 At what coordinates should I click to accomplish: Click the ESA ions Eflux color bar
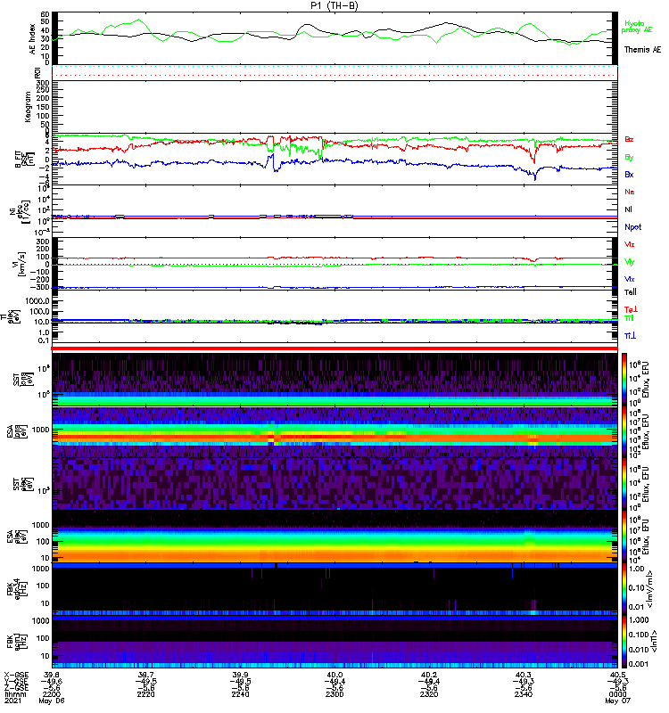click(624, 431)
